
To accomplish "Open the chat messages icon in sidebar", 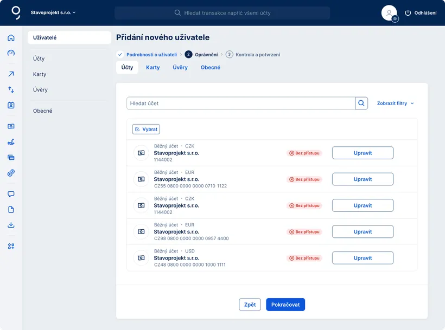I will (11, 194).
